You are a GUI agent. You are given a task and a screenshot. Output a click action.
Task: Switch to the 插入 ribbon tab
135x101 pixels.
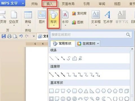coord(50,4)
